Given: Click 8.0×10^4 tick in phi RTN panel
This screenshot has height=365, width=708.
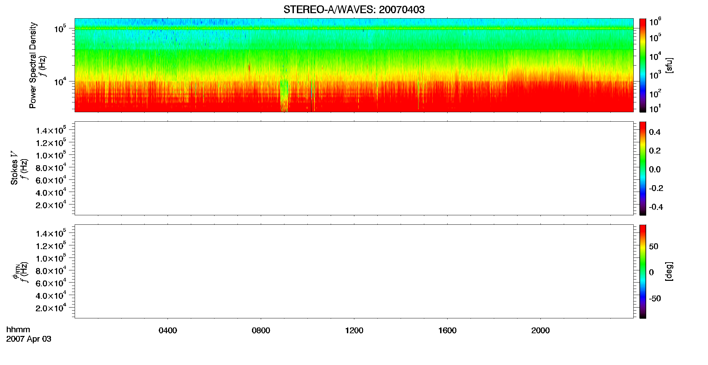Looking at the screenshot, I should pos(51,271).
